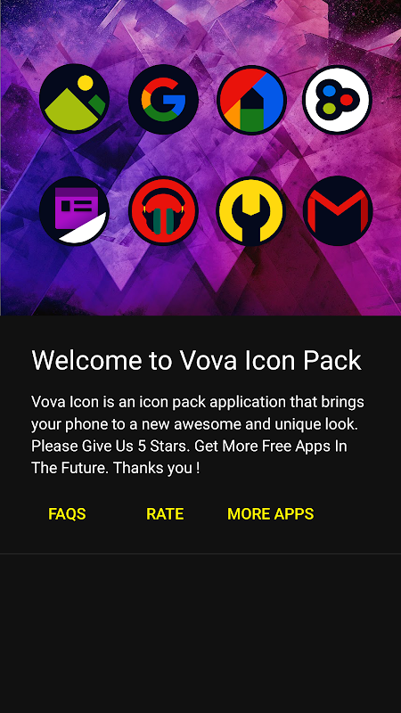Image resolution: width=401 pixels, height=713 pixels.
Task: Tap the Welcome to Vova Icon Pack heading
Action: (196, 360)
